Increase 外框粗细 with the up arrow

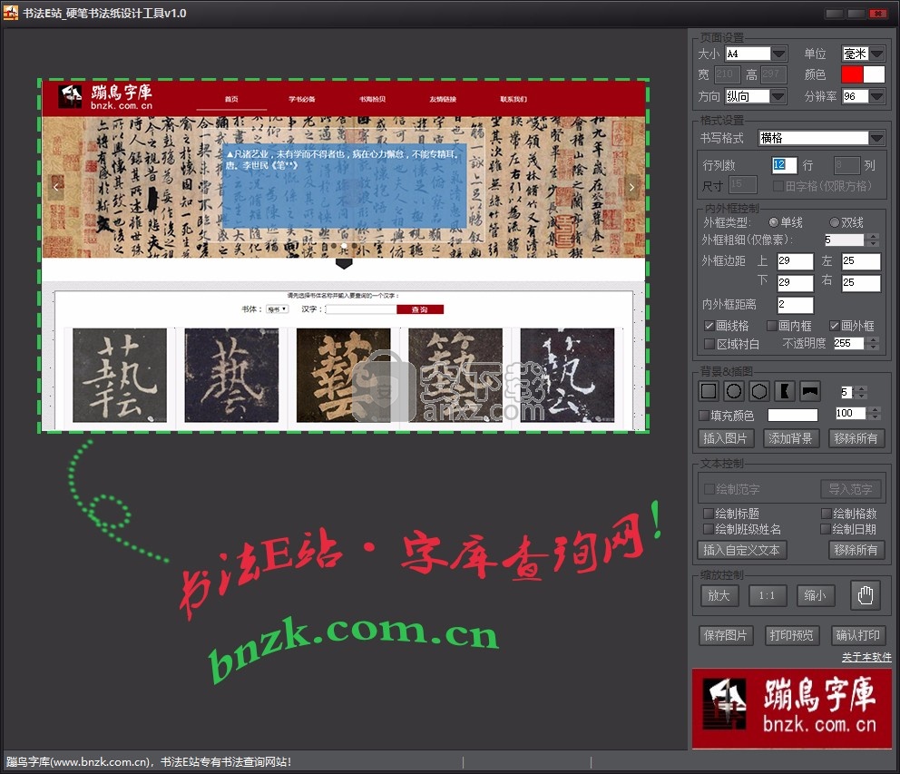[x=873, y=237]
